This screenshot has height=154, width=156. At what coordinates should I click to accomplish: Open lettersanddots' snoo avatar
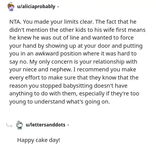19,125
